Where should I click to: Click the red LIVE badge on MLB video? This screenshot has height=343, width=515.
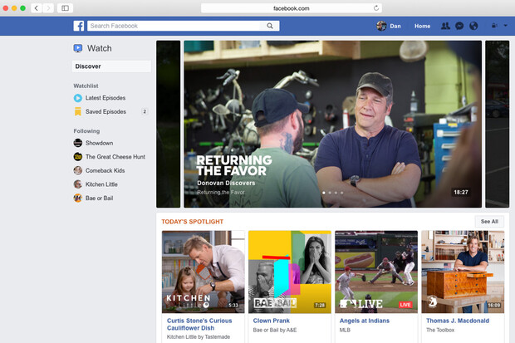point(405,305)
